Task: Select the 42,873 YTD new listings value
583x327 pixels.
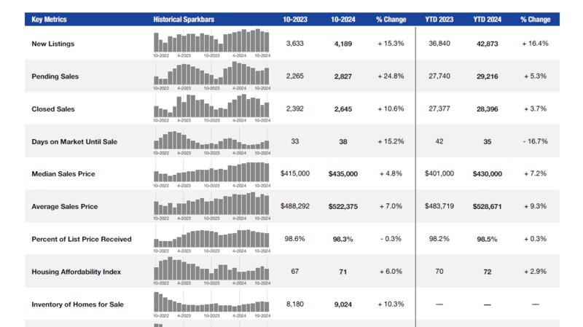Action: (x=488, y=44)
